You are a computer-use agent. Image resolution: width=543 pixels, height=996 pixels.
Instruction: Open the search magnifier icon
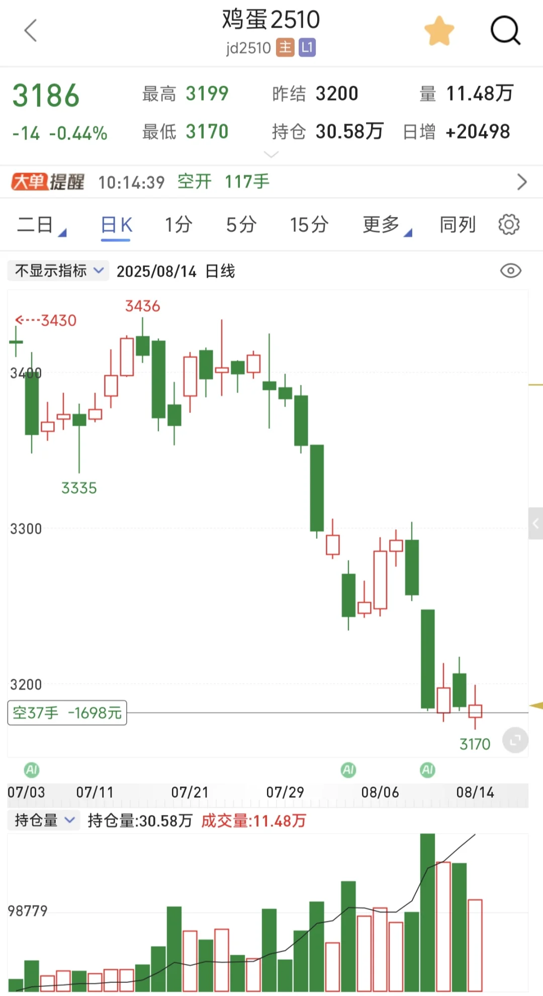[x=505, y=31]
